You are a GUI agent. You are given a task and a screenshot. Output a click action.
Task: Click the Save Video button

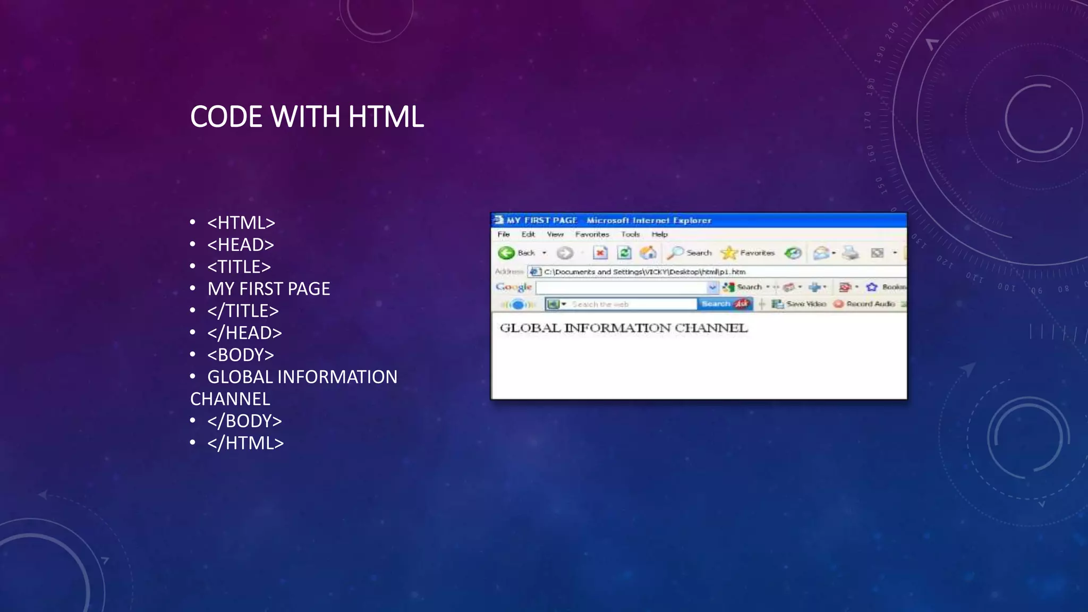[x=800, y=304]
